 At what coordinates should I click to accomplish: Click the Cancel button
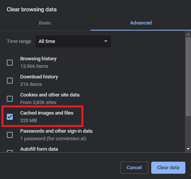(134, 168)
